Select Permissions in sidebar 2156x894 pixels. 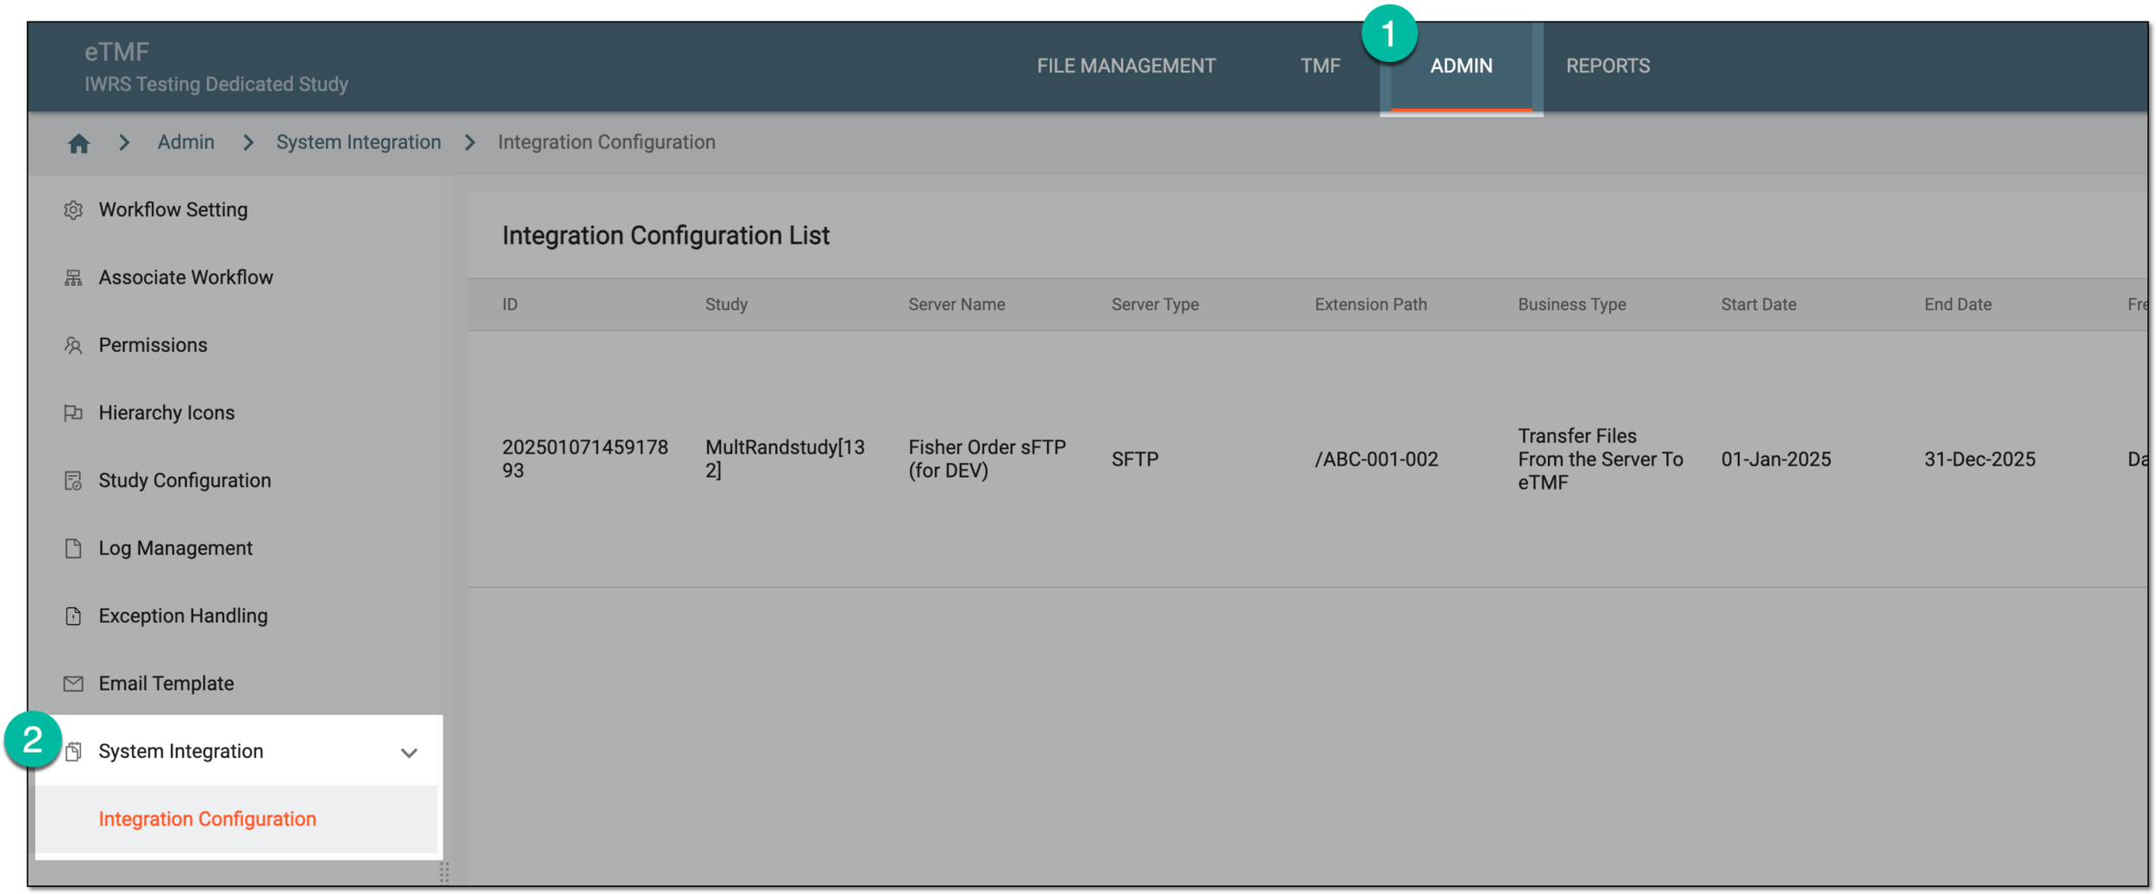pos(153,345)
